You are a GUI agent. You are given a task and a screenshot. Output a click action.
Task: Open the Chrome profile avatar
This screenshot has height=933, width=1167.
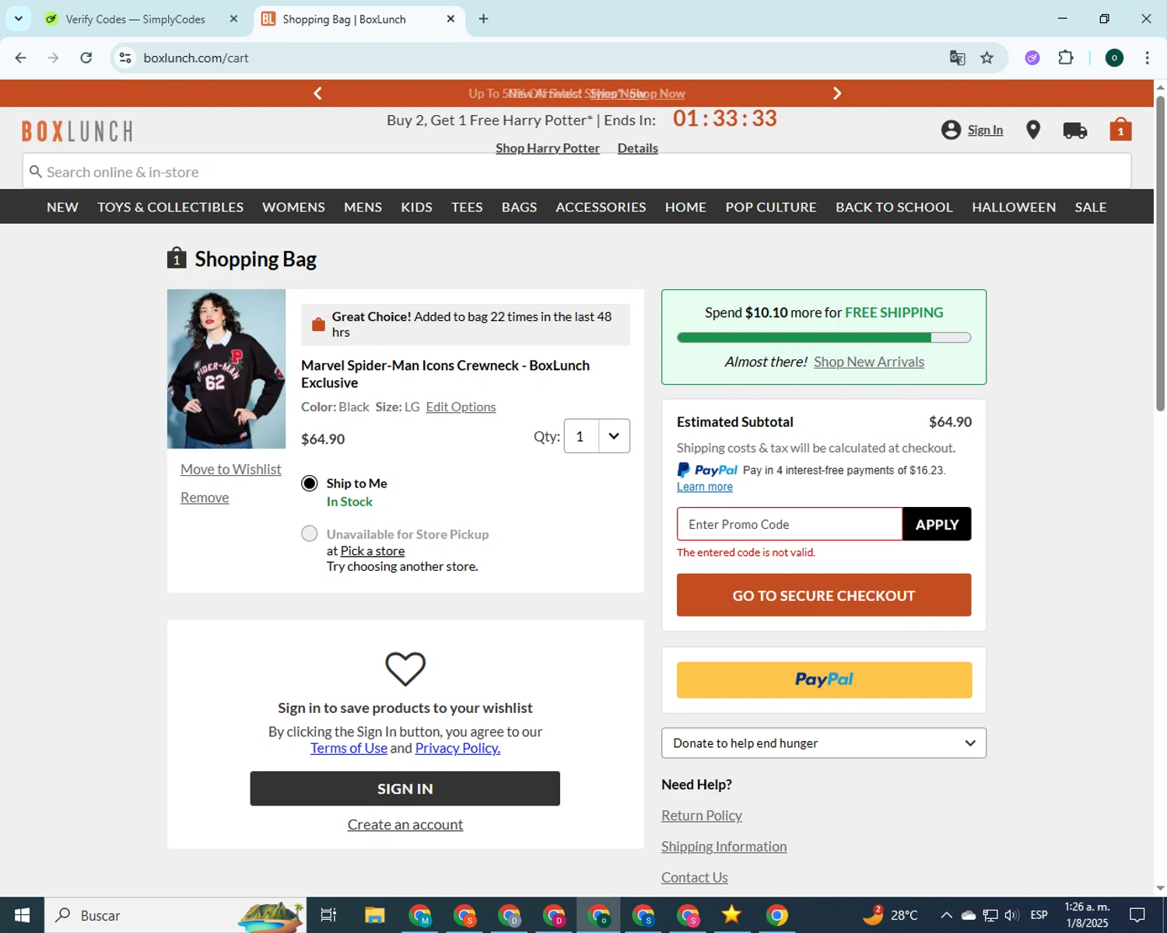(x=1114, y=58)
